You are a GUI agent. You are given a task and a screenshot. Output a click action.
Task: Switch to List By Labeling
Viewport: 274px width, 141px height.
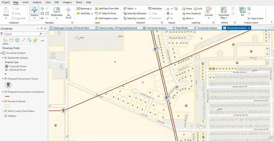tap(35, 40)
